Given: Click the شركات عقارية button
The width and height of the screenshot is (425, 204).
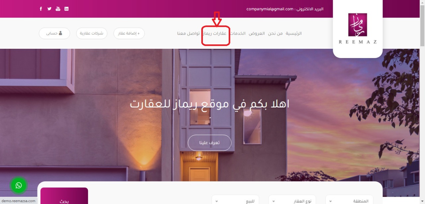Looking at the screenshot, I should (x=92, y=34).
